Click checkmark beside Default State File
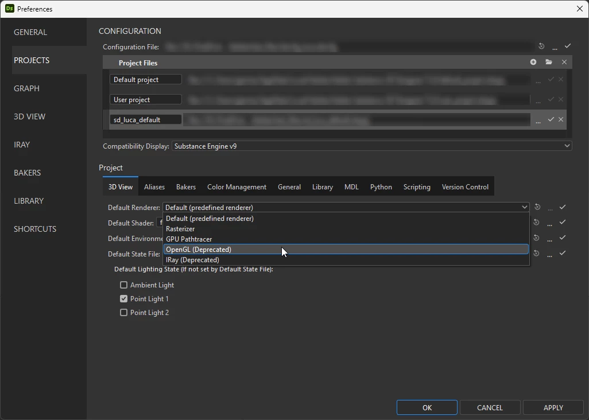This screenshot has width=589, height=420. [x=563, y=253]
